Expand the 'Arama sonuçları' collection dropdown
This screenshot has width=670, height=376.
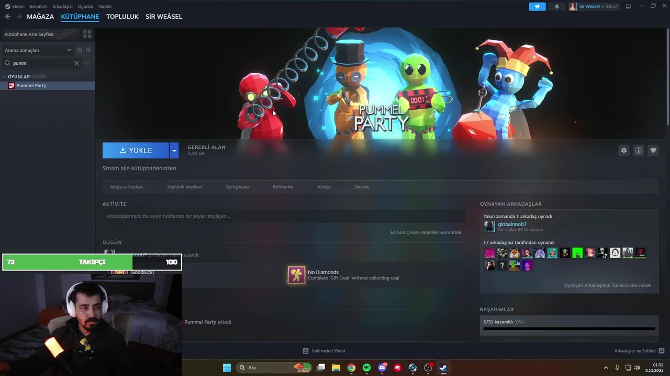tap(38, 50)
